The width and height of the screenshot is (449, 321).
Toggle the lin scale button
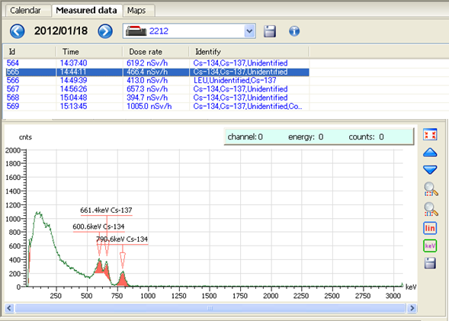click(x=430, y=228)
